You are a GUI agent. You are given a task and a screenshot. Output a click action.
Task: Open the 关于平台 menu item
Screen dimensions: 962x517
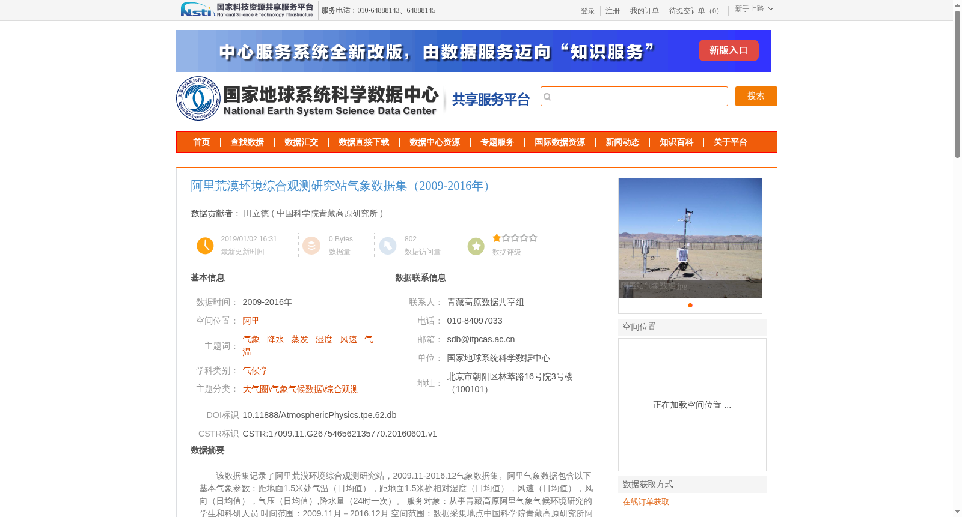pos(731,142)
